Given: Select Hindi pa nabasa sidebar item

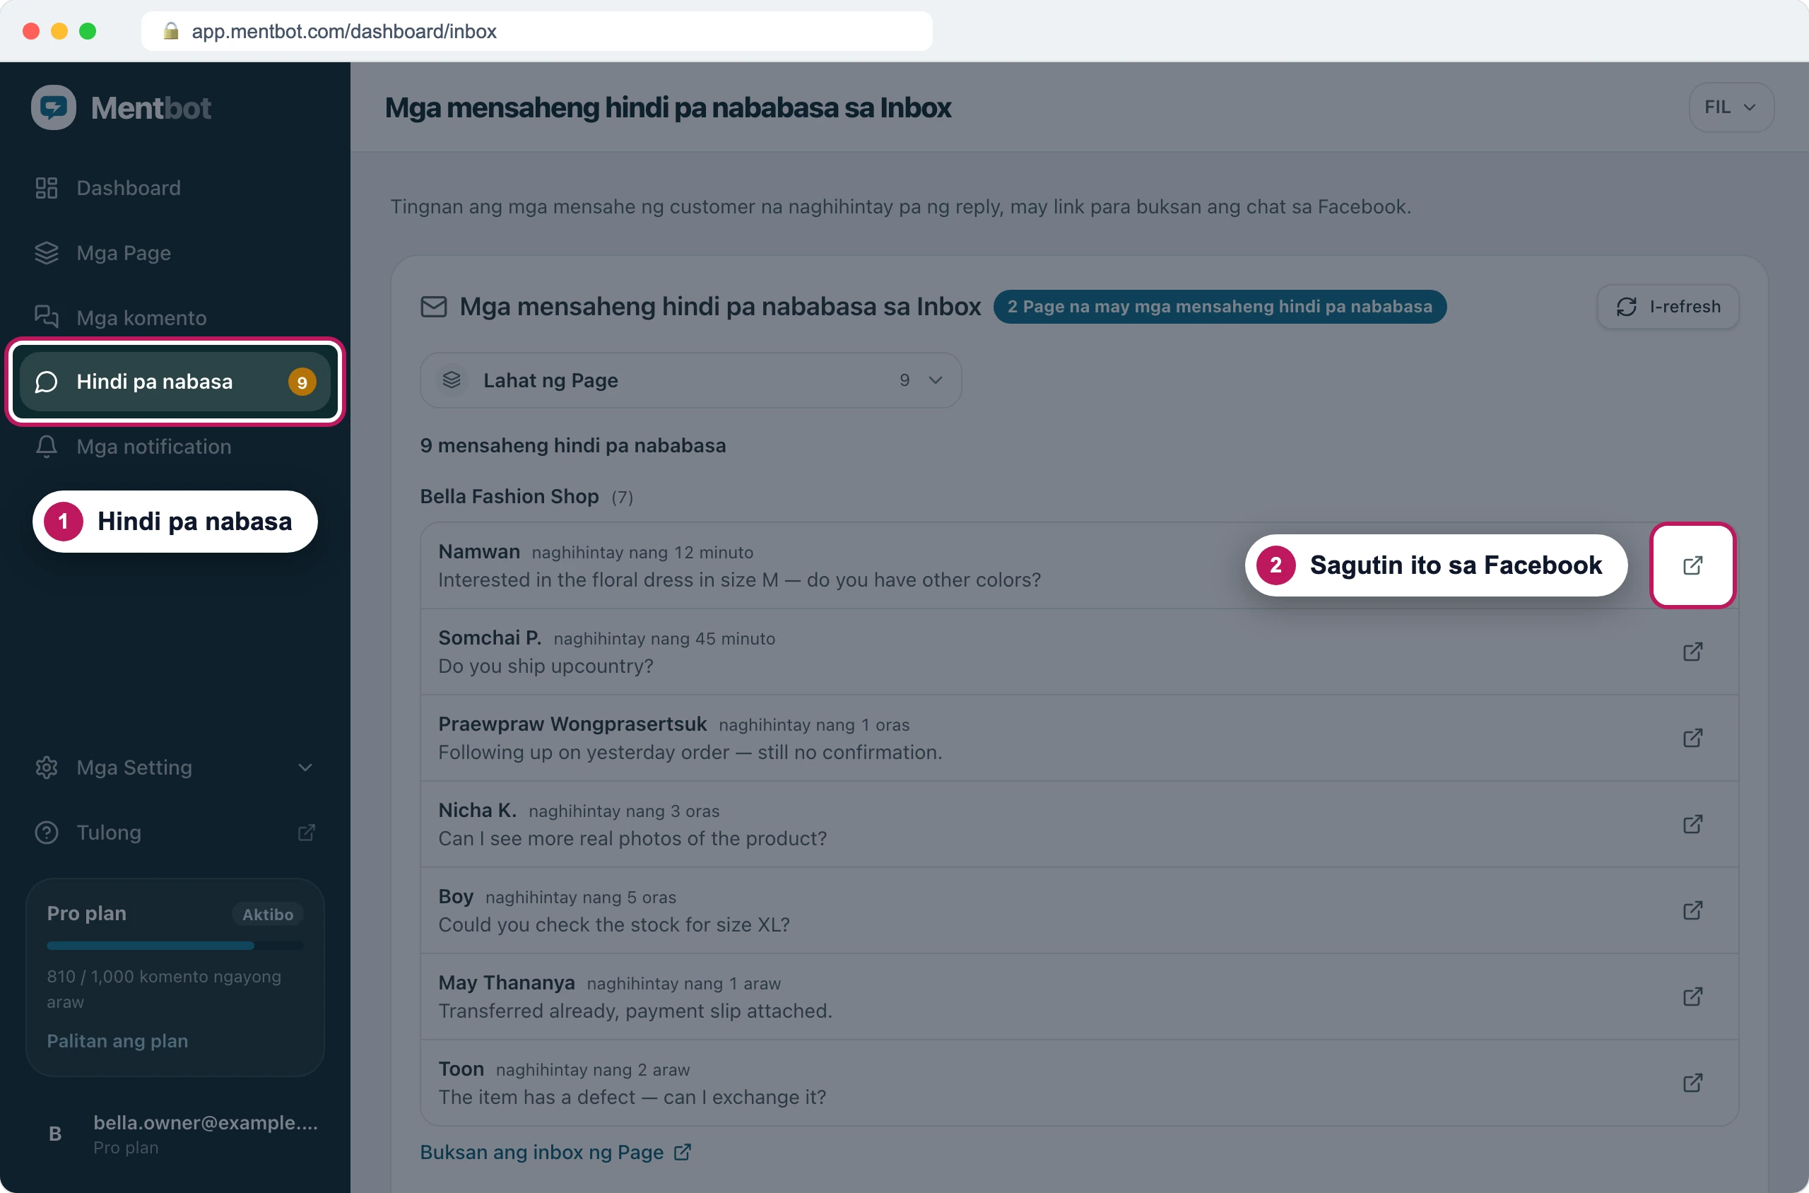Looking at the screenshot, I should coord(175,382).
